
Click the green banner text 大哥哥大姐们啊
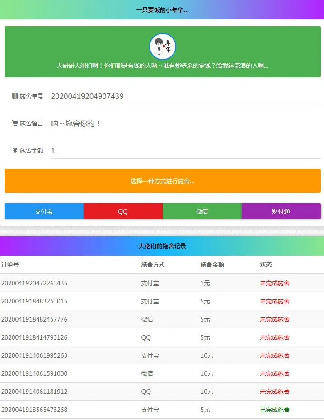[x=162, y=65]
